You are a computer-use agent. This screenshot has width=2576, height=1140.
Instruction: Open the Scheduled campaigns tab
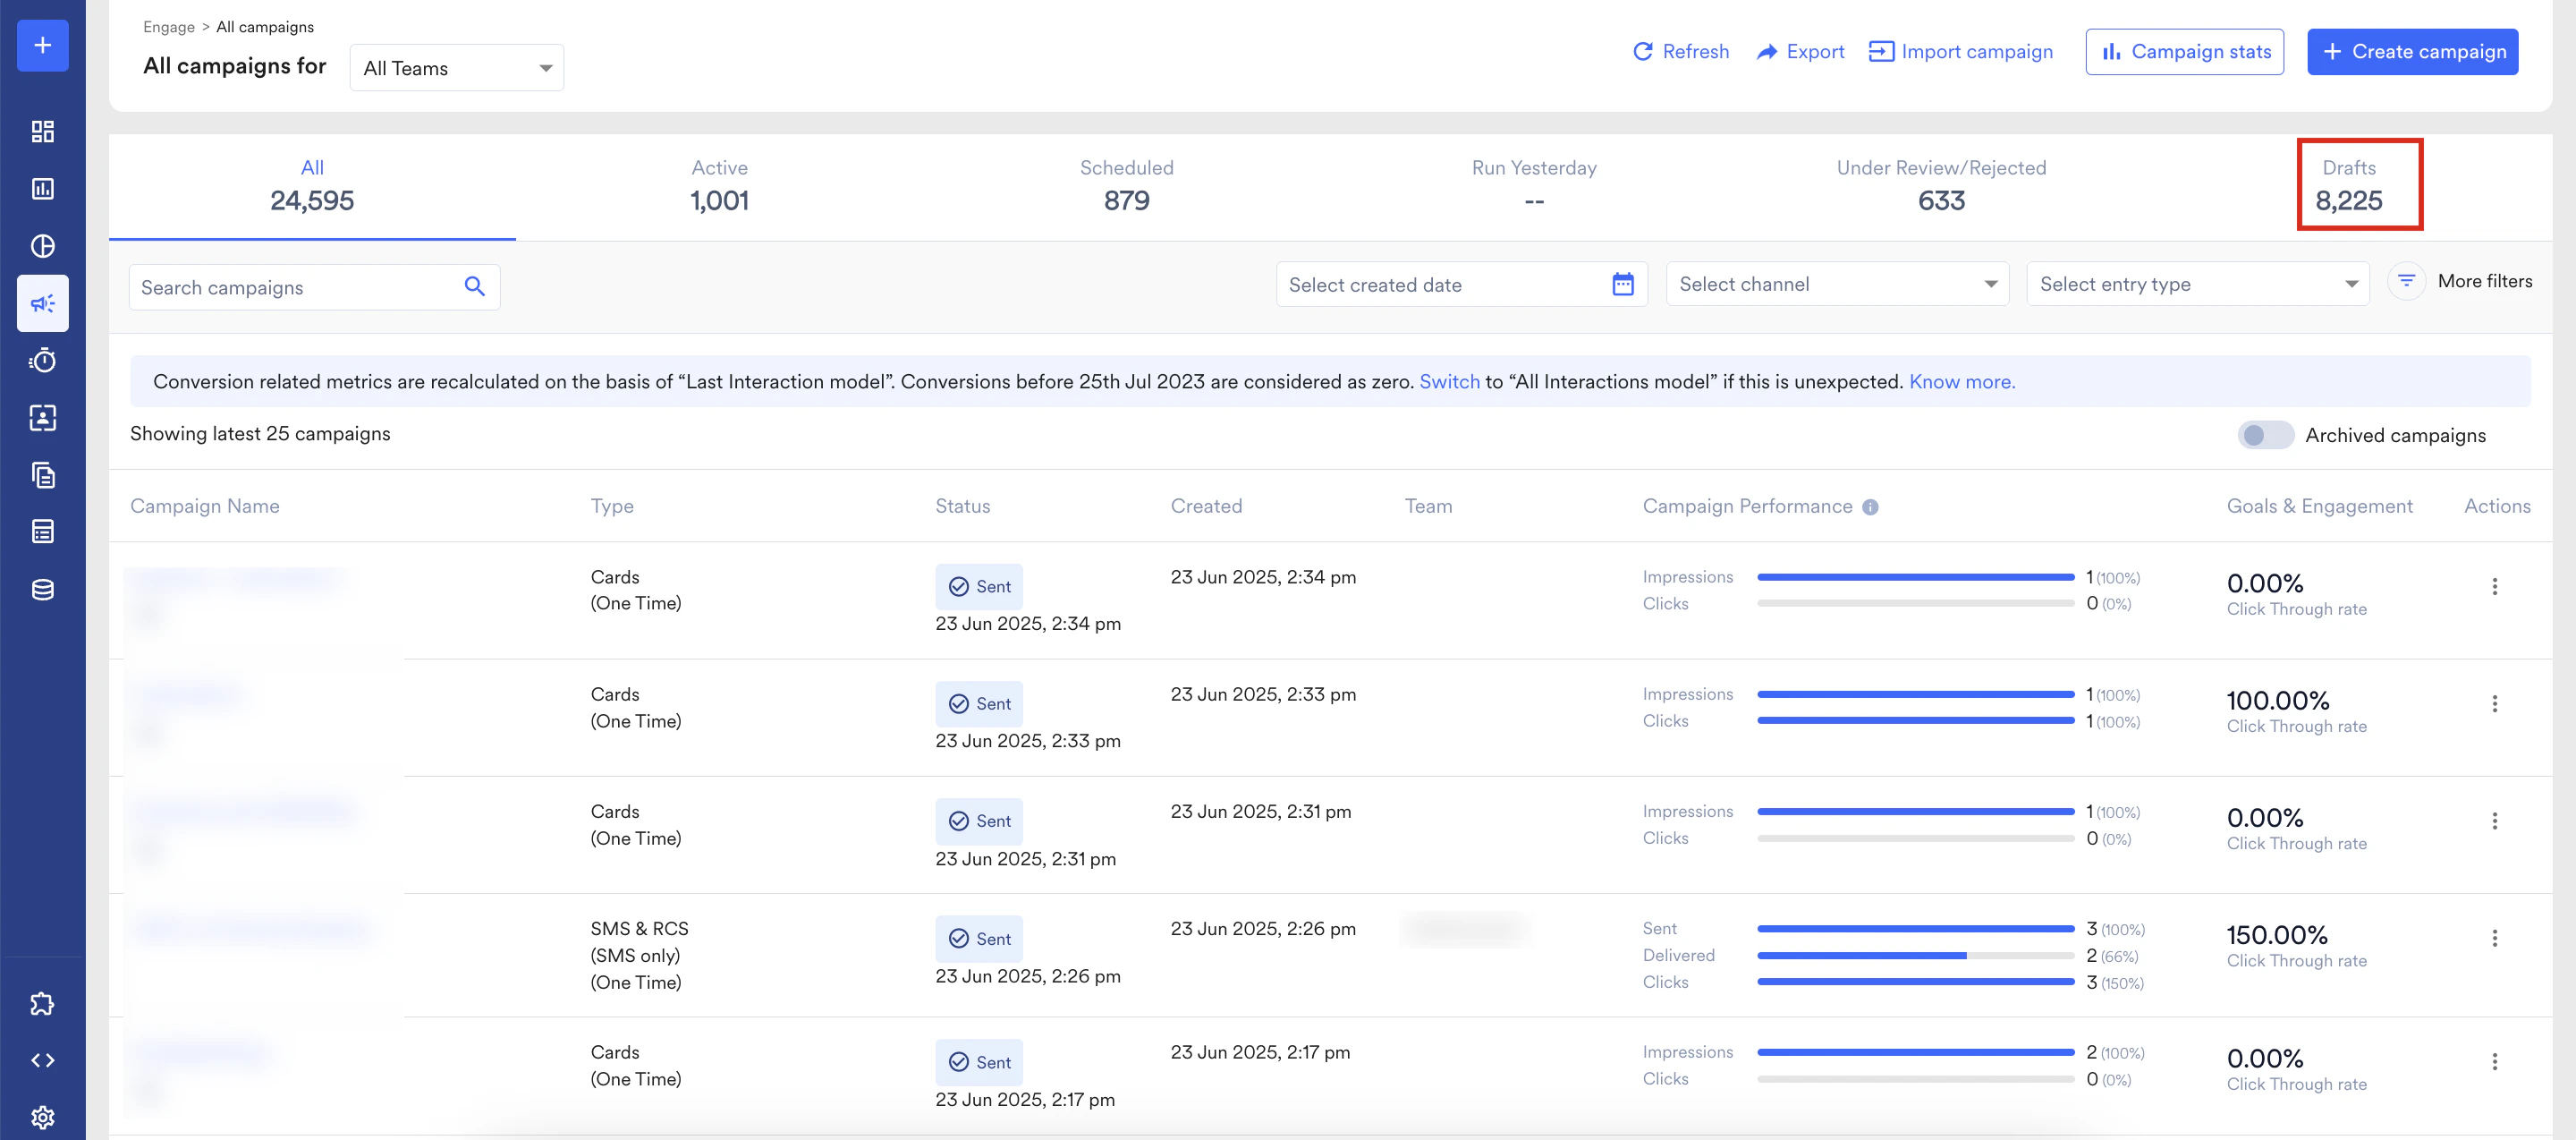[1127, 185]
